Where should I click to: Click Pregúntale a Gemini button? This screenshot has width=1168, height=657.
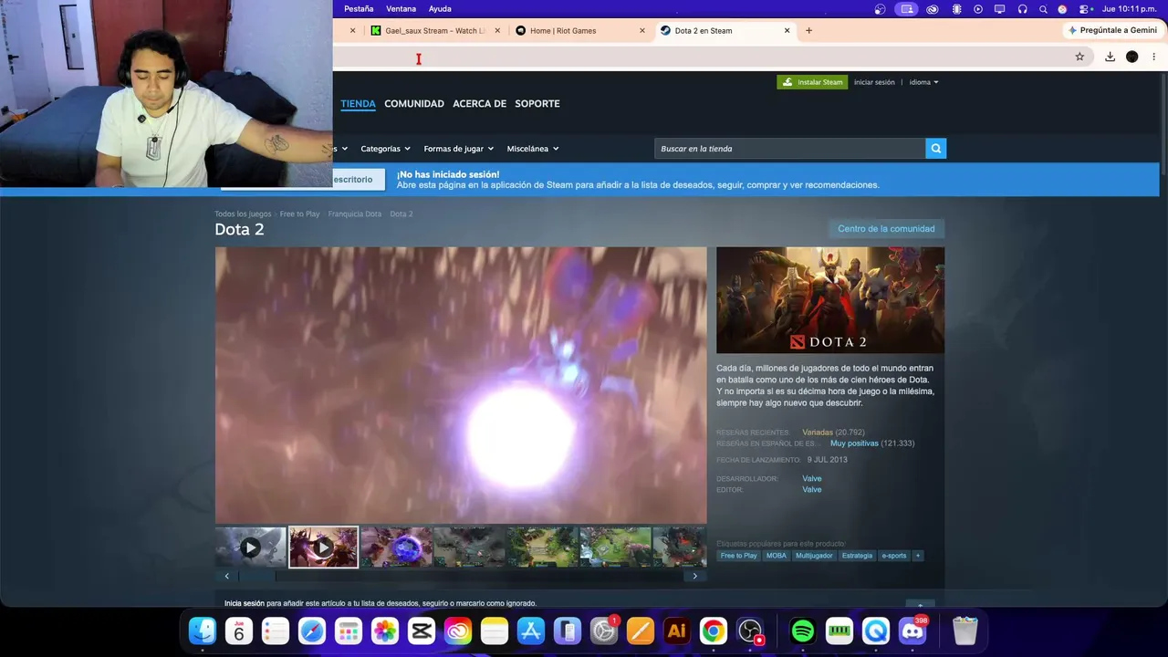(x=1111, y=30)
